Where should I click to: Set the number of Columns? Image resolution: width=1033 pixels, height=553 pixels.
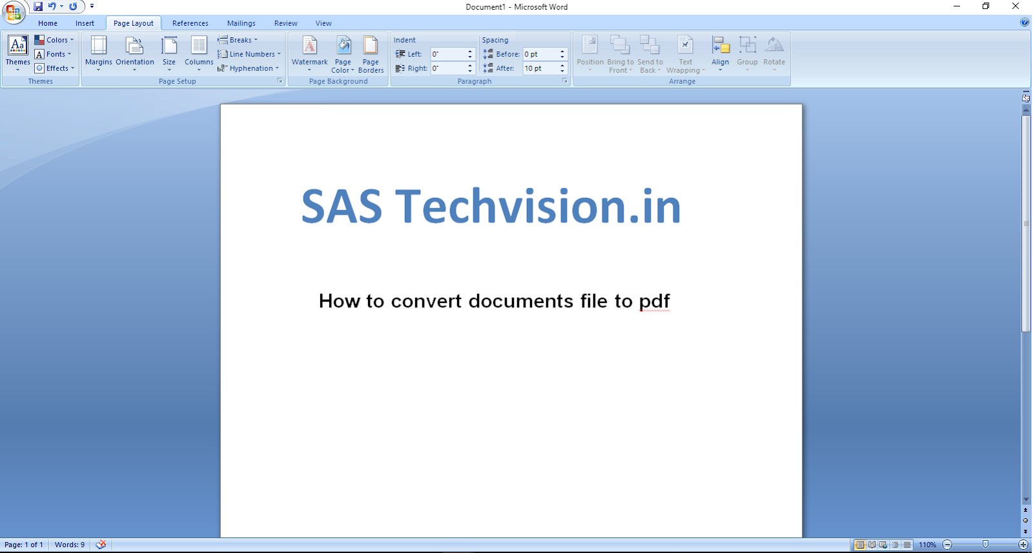point(199,53)
